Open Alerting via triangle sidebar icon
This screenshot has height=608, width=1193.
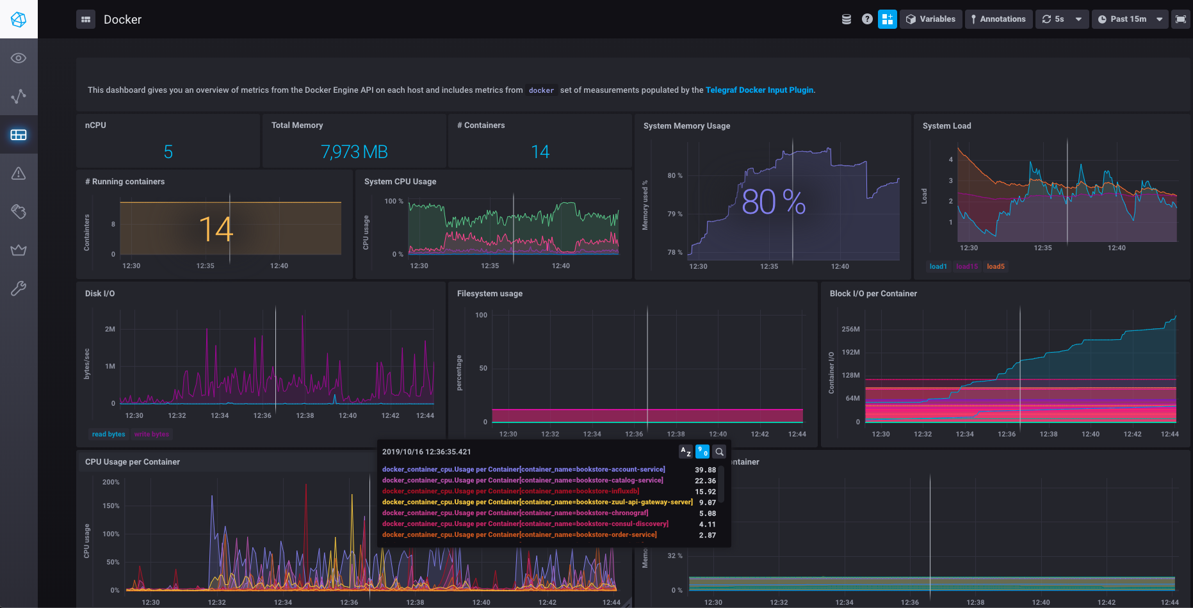pos(19,173)
